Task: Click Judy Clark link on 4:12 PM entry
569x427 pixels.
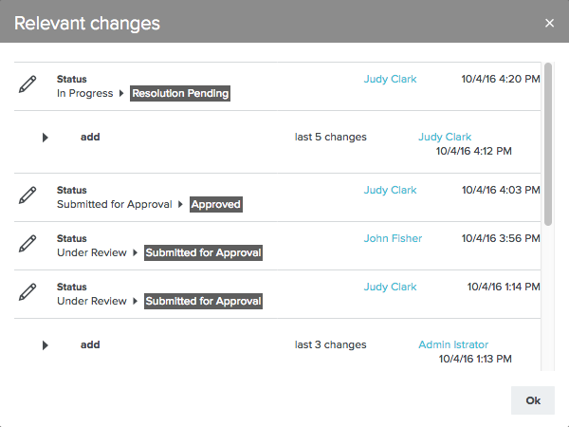Action: tap(444, 138)
